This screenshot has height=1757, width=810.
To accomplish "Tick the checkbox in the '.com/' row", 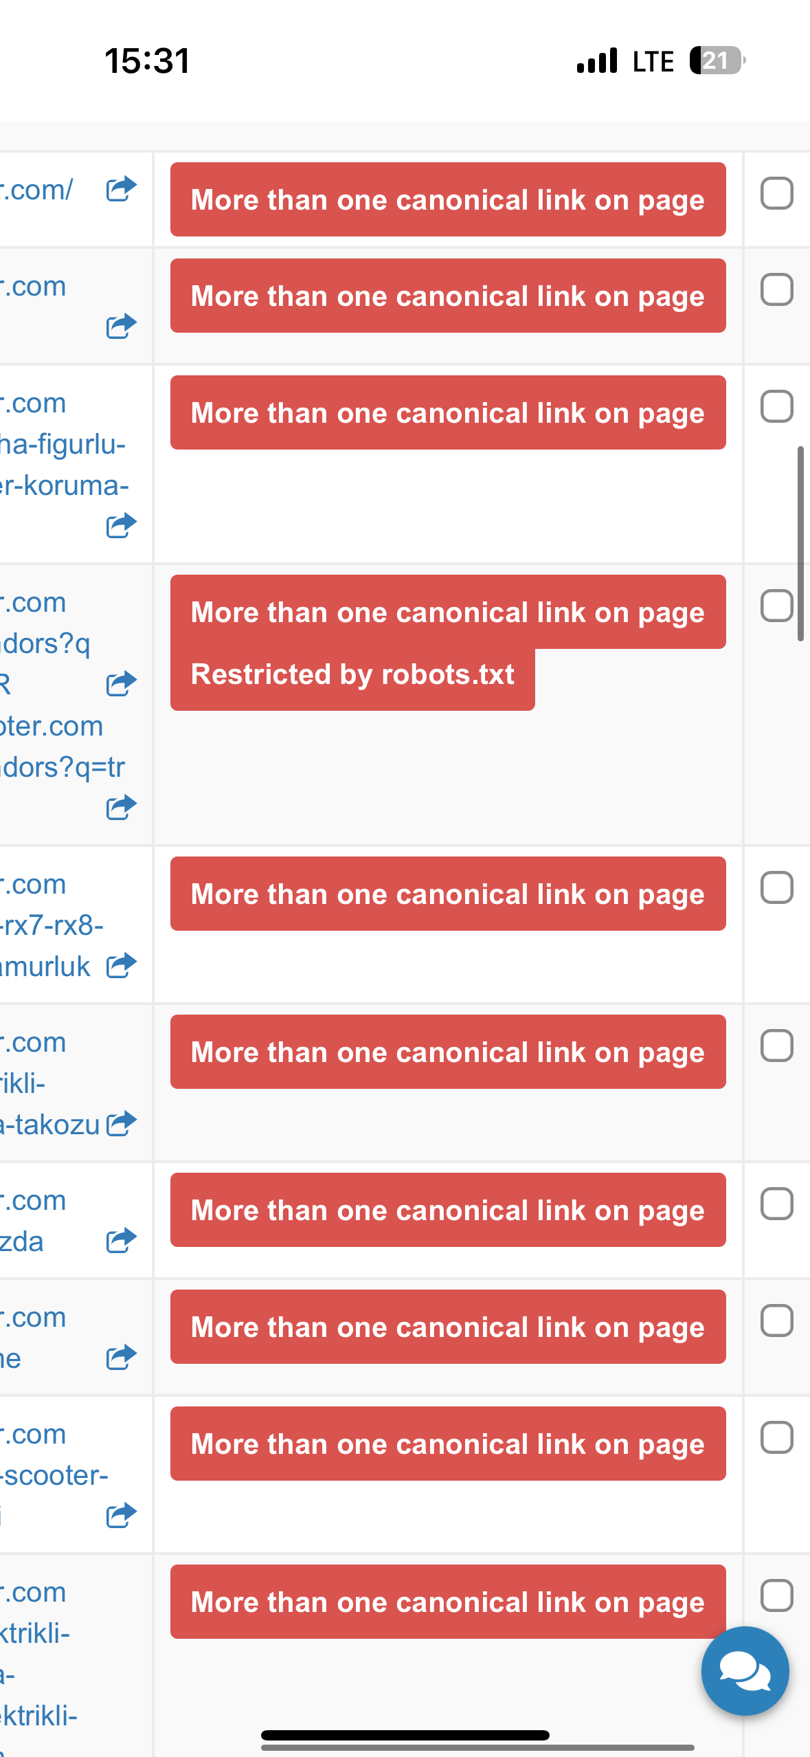I will click(x=776, y=193).
